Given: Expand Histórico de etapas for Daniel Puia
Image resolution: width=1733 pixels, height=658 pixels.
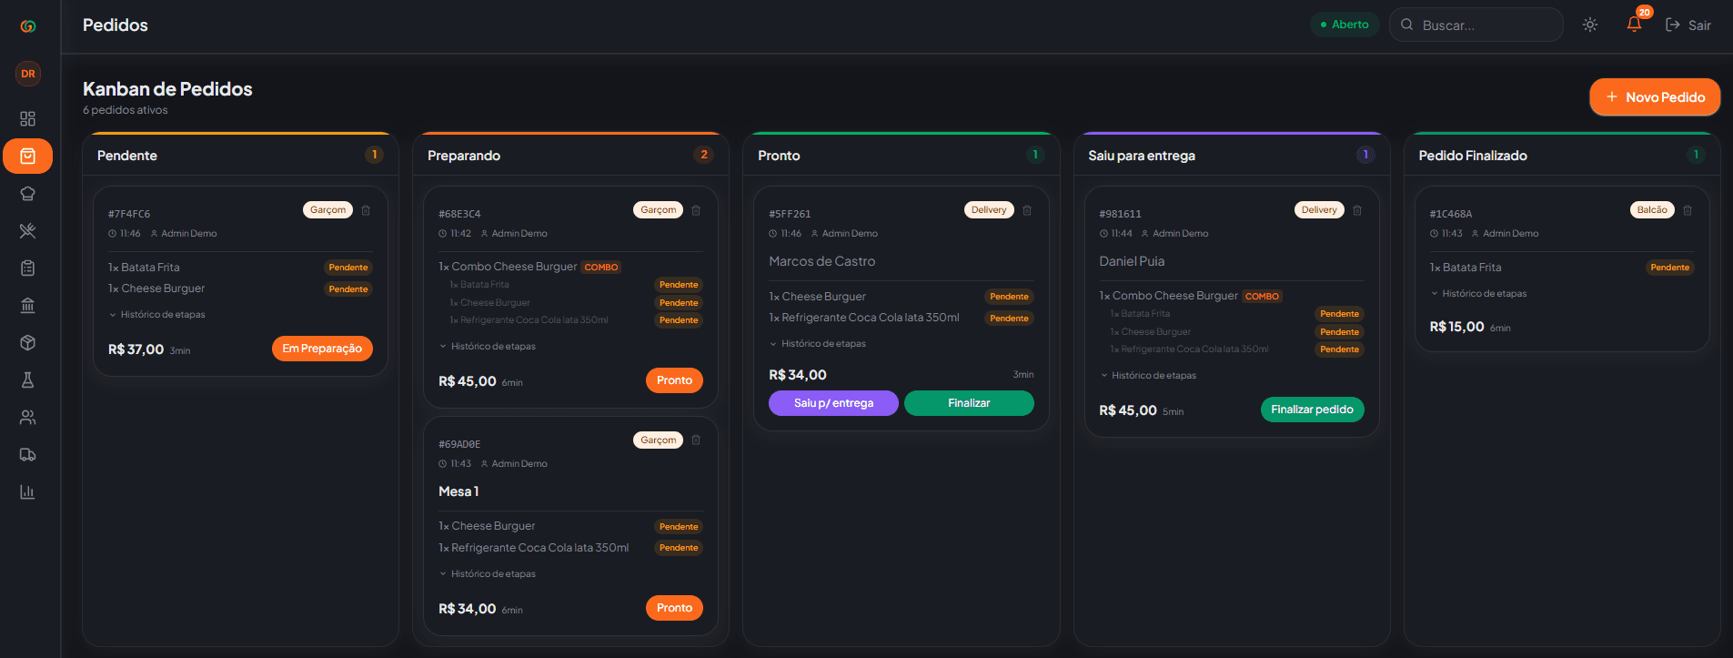Looking at the screenshot, I should tap(1148, 376).
